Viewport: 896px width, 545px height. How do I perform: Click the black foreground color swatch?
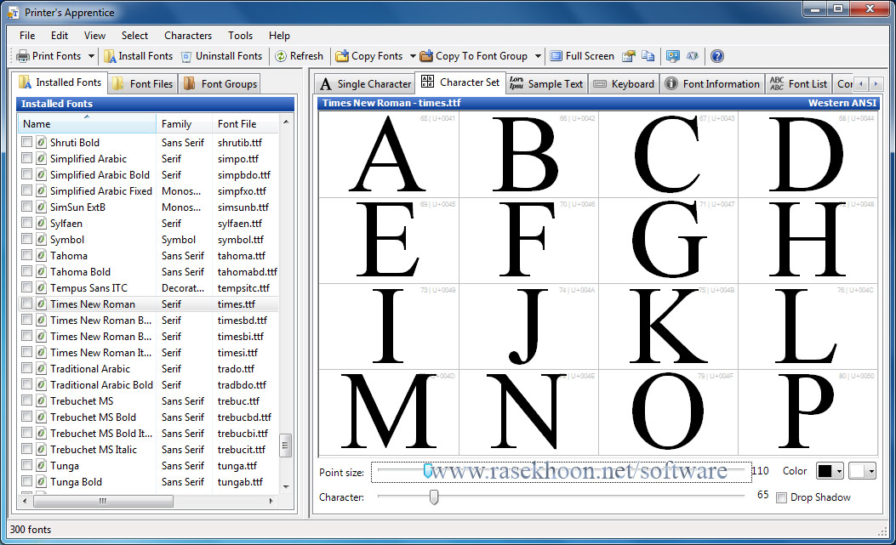pos(825,471)
